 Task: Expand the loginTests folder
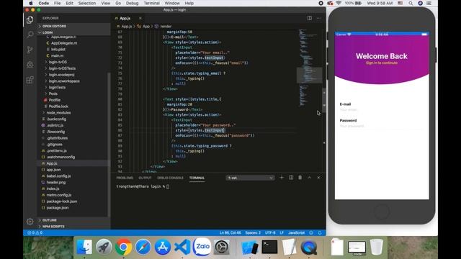tap(57, 87)
